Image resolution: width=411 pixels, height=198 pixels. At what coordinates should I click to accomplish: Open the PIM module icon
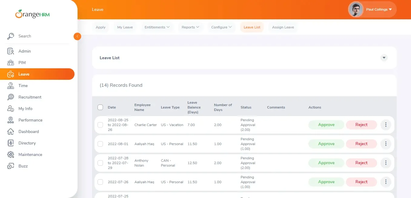[x=11, y=63]
